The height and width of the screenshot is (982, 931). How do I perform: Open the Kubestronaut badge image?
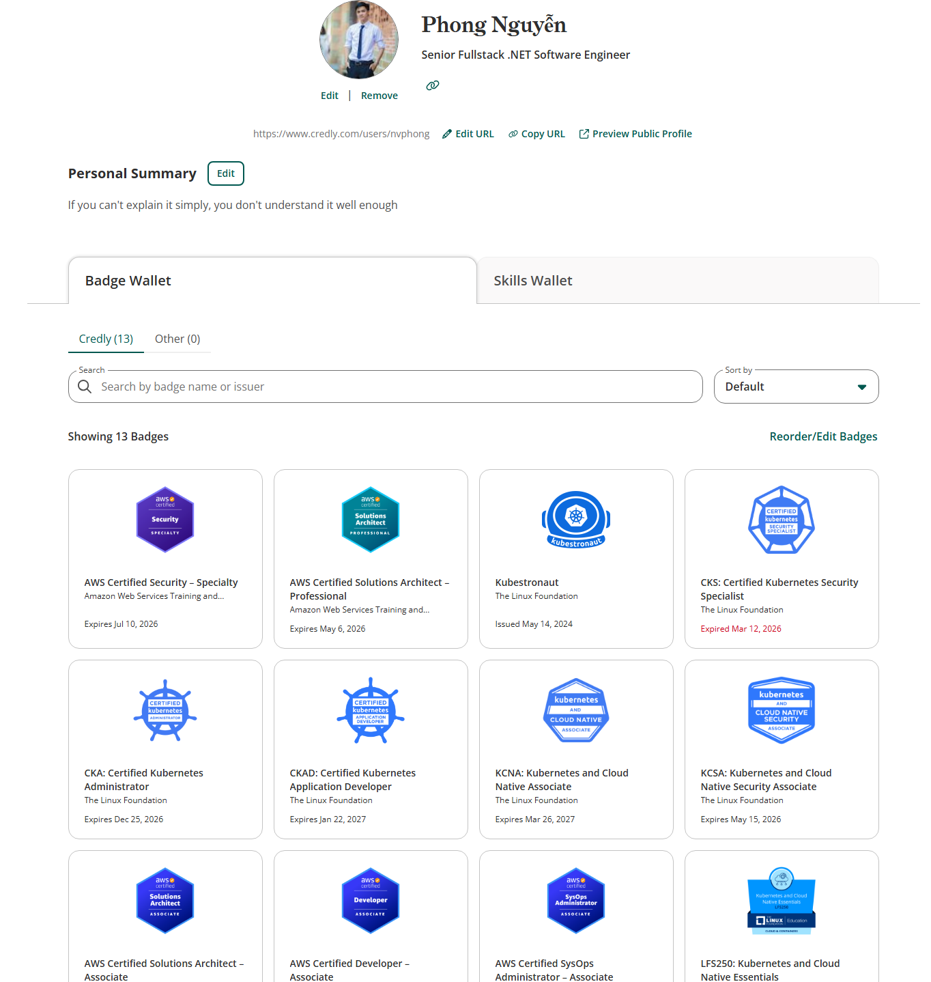576,520
